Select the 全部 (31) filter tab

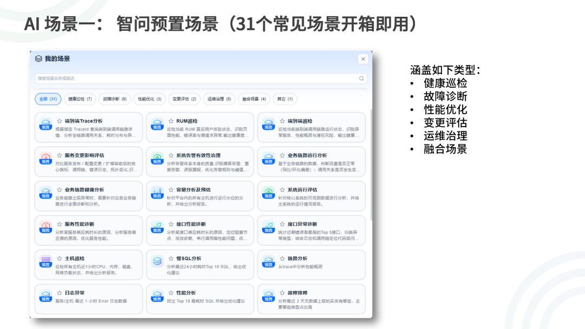click(x=48, y=98)
